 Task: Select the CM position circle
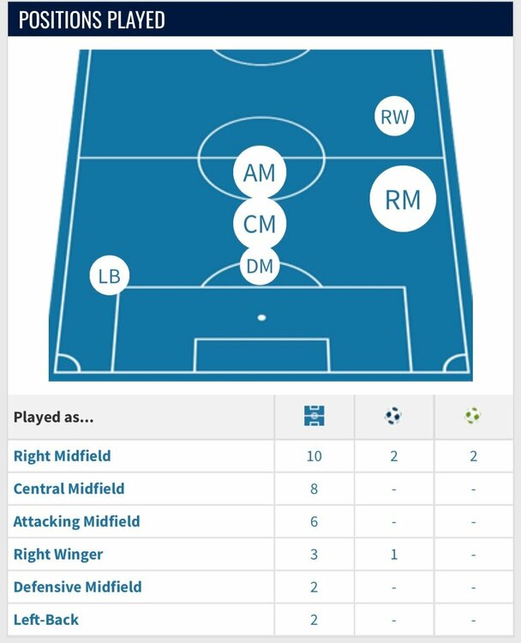259,225
